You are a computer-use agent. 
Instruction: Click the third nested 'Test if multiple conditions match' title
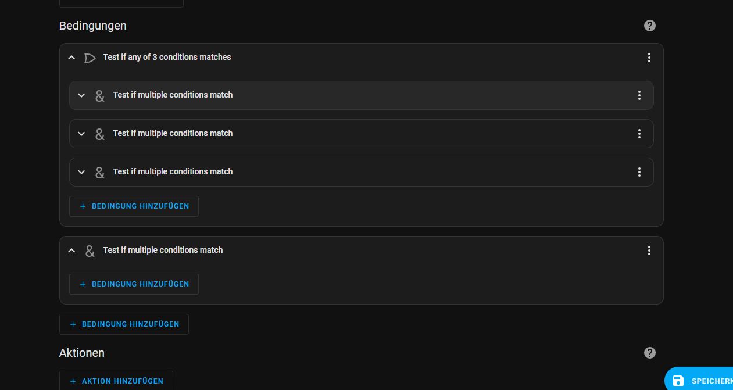pos(173,171)
